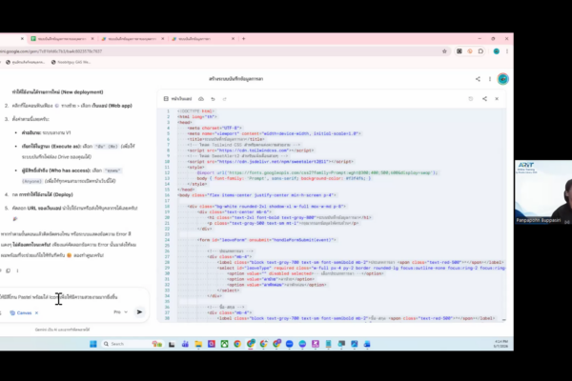The image size is (572, 381).
Task: Open Chrome profile avatar
Action: pyautogui.click(x=496, y=51)
